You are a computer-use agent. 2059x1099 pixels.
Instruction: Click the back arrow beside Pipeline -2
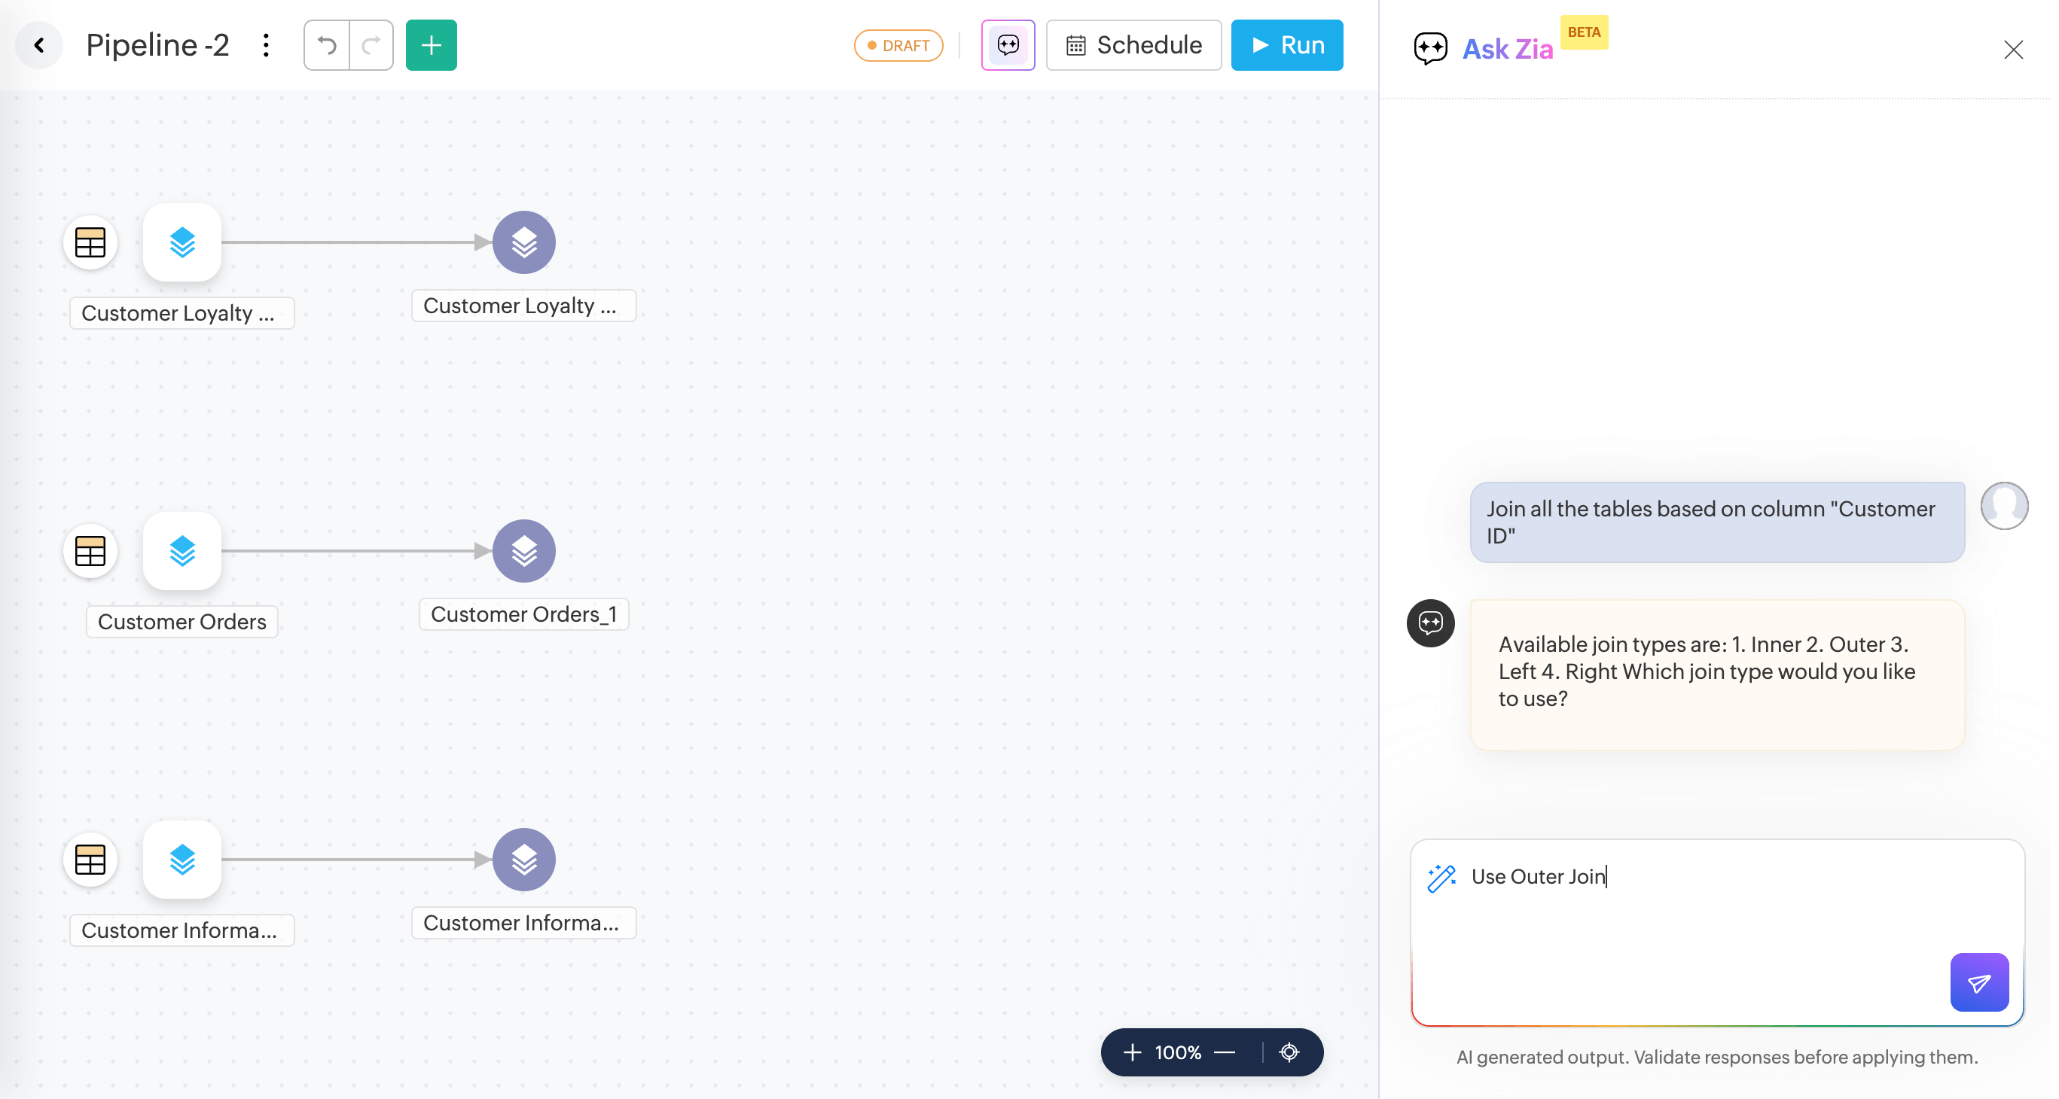pyautogui.click(x=39, y=45)
